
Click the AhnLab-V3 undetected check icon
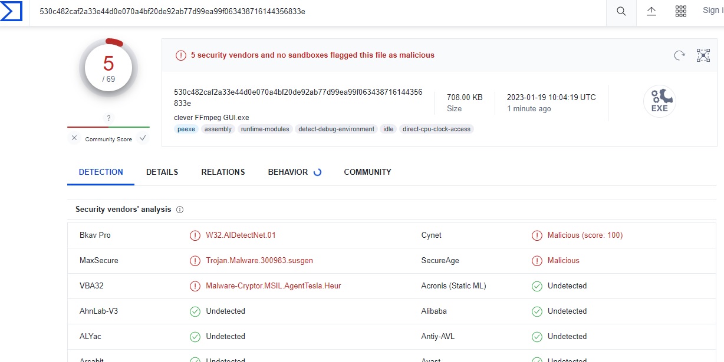[x=195, y=311]
